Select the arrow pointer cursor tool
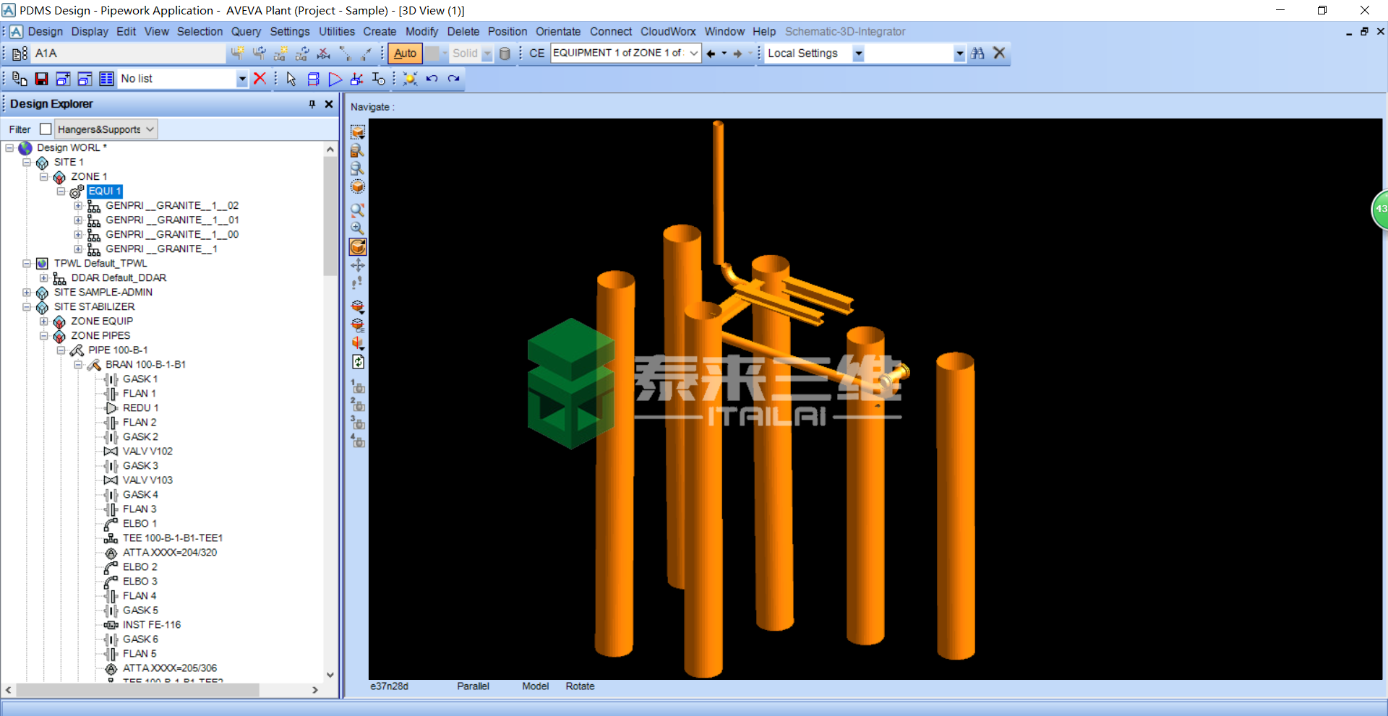This screenshot has width=1388, height=716. pyautogui.click(x=291, y=79)
